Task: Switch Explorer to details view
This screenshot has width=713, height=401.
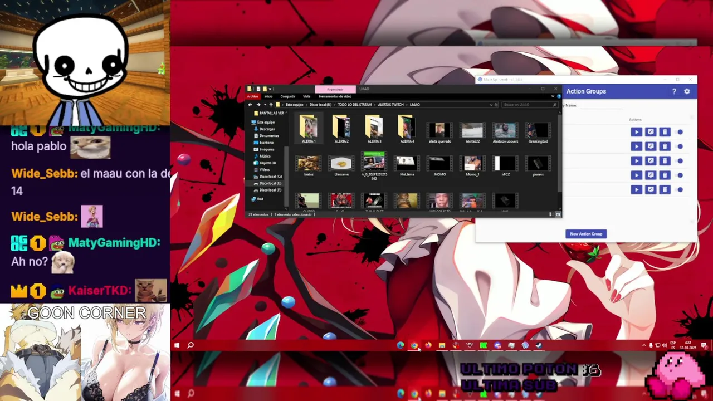Action: tap(550, 214)
